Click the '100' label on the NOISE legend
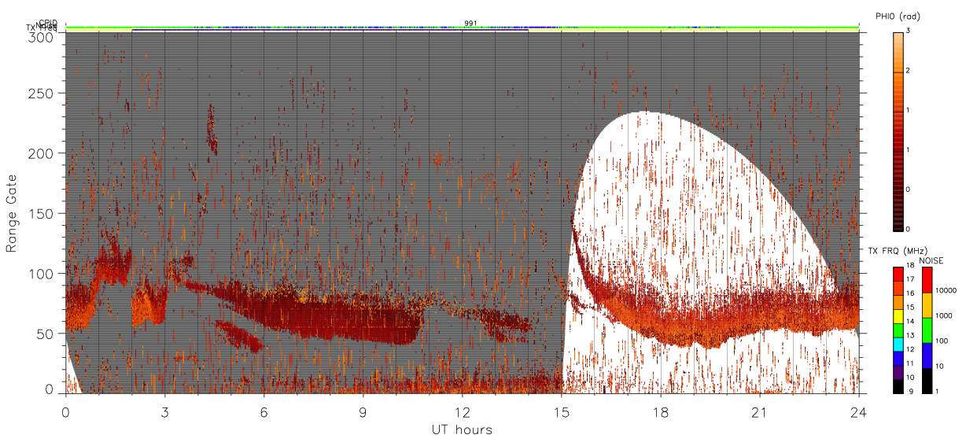 pos(942,342)
